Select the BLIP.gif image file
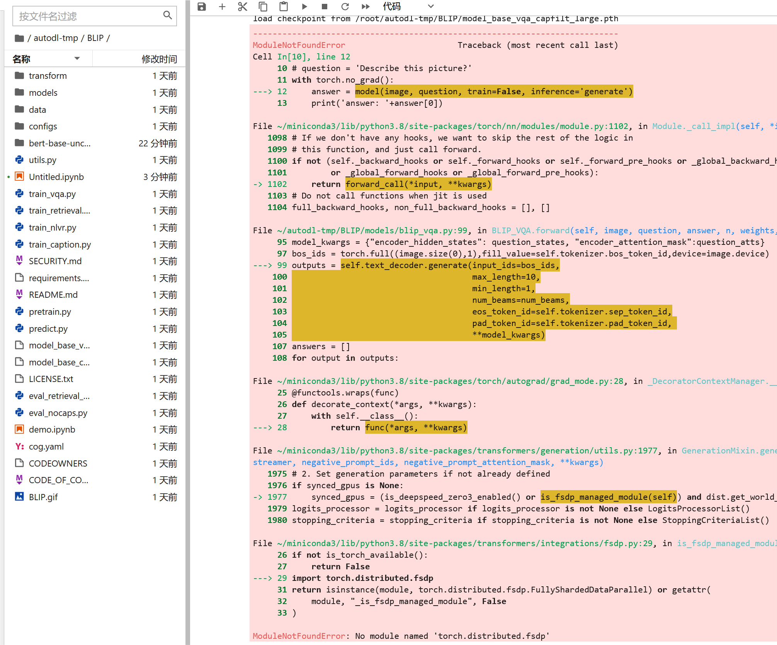This screenshot has height=645, width=777. pos(43,497)
